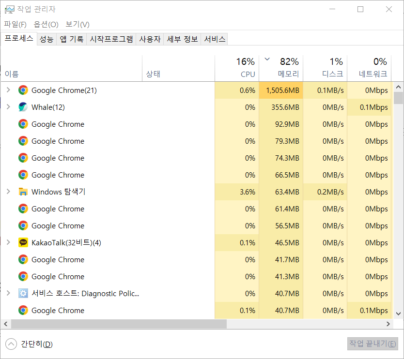Click Chrome icon in the 66.5MB row
404x359 pixels.
23,175
